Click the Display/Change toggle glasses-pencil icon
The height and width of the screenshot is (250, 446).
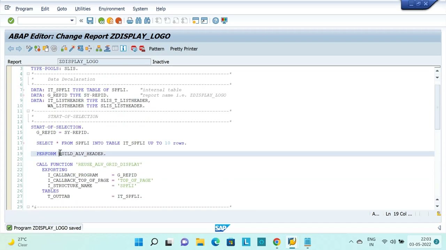click(29, 49)
